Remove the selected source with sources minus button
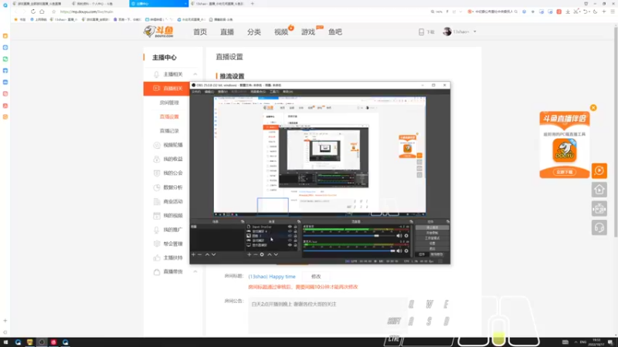 256,254
